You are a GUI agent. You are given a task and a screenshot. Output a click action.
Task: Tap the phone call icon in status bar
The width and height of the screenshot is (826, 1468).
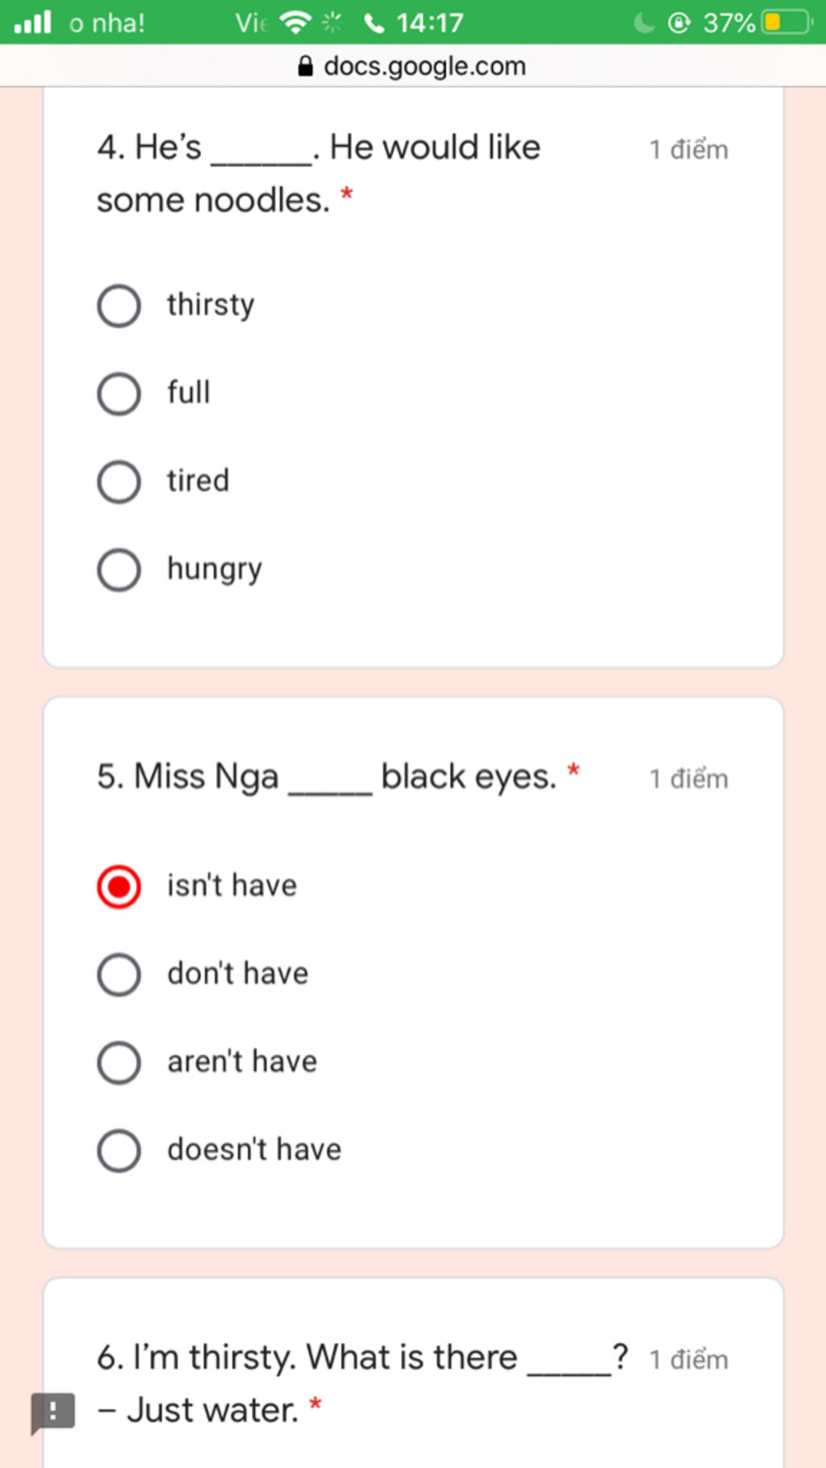click(x=373, y=23)
